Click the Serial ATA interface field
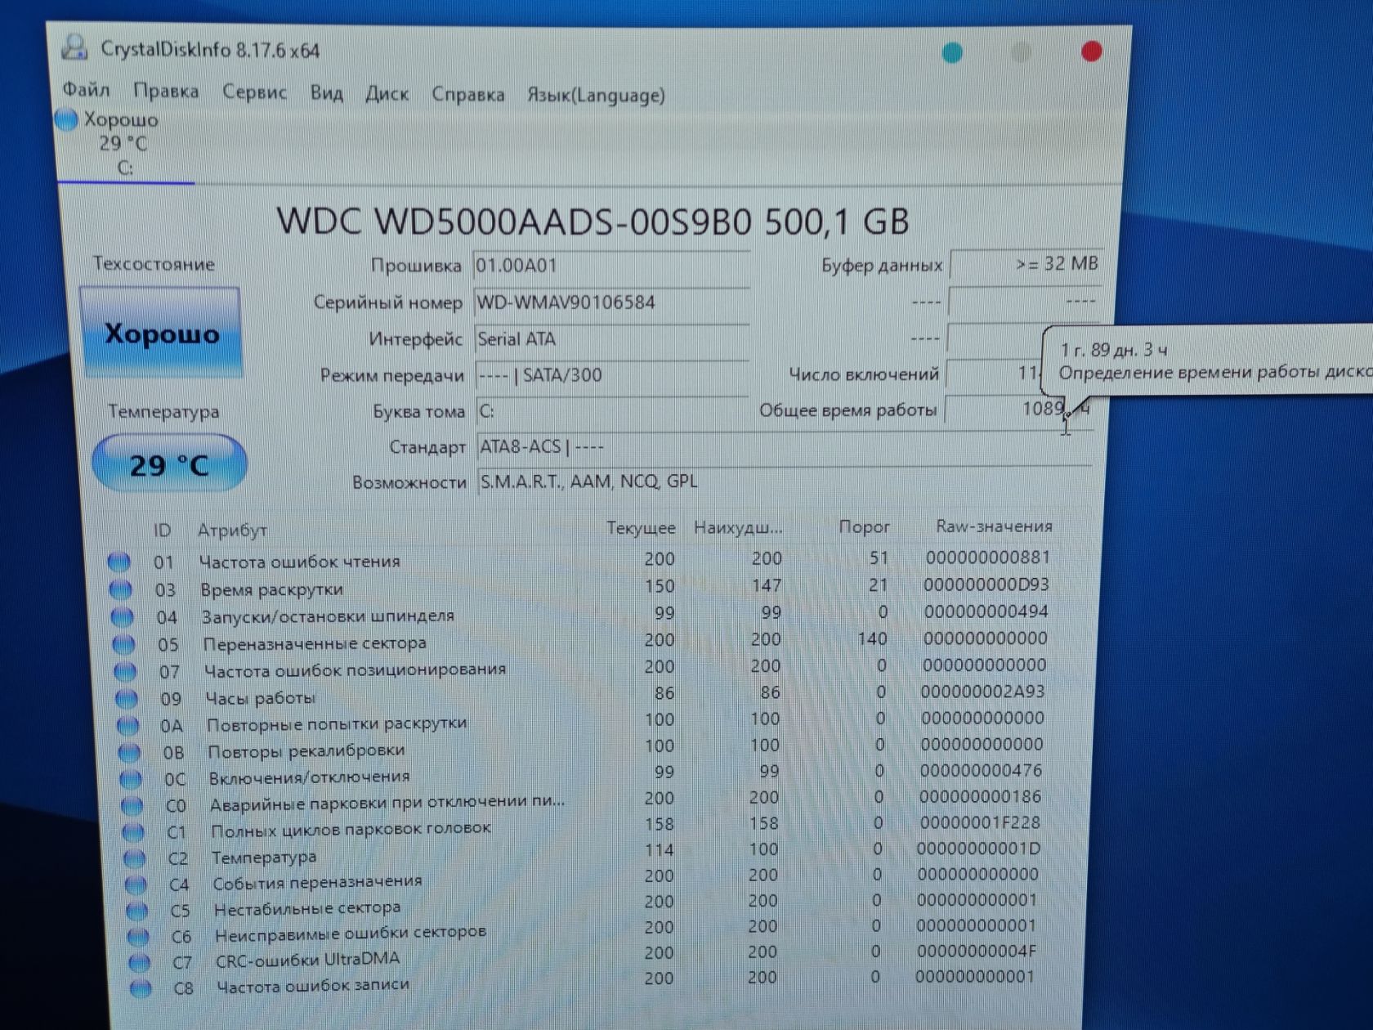Image resolution: width=1373 pixels, height=1030 pixels. point(612,339)
